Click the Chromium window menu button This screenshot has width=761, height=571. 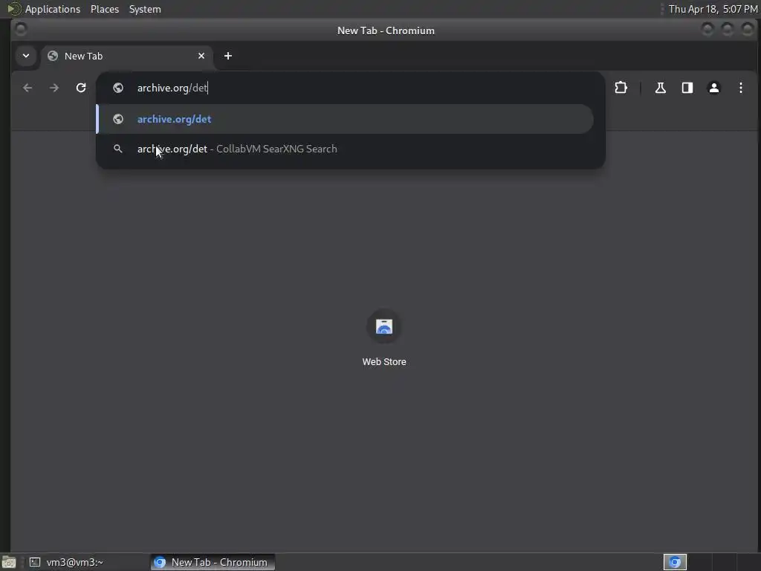[21, 30]
